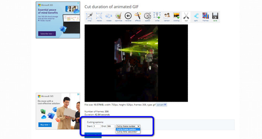The height and width of the screenshot is (139, 262).
Task: Open the cut method dropdown
Action: click(x=128, y=126)
